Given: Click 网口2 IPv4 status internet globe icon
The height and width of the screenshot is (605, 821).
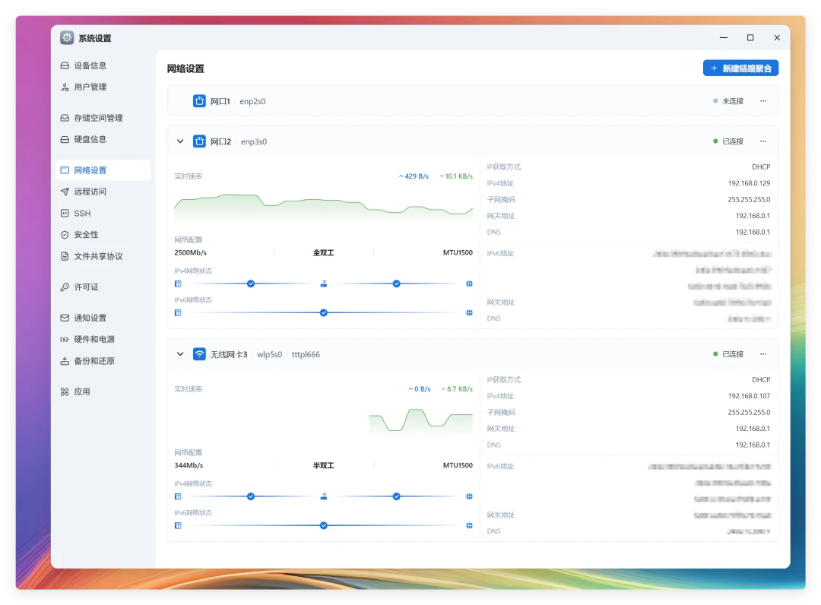Looking at the screenshot, I should tap(469, 283).
